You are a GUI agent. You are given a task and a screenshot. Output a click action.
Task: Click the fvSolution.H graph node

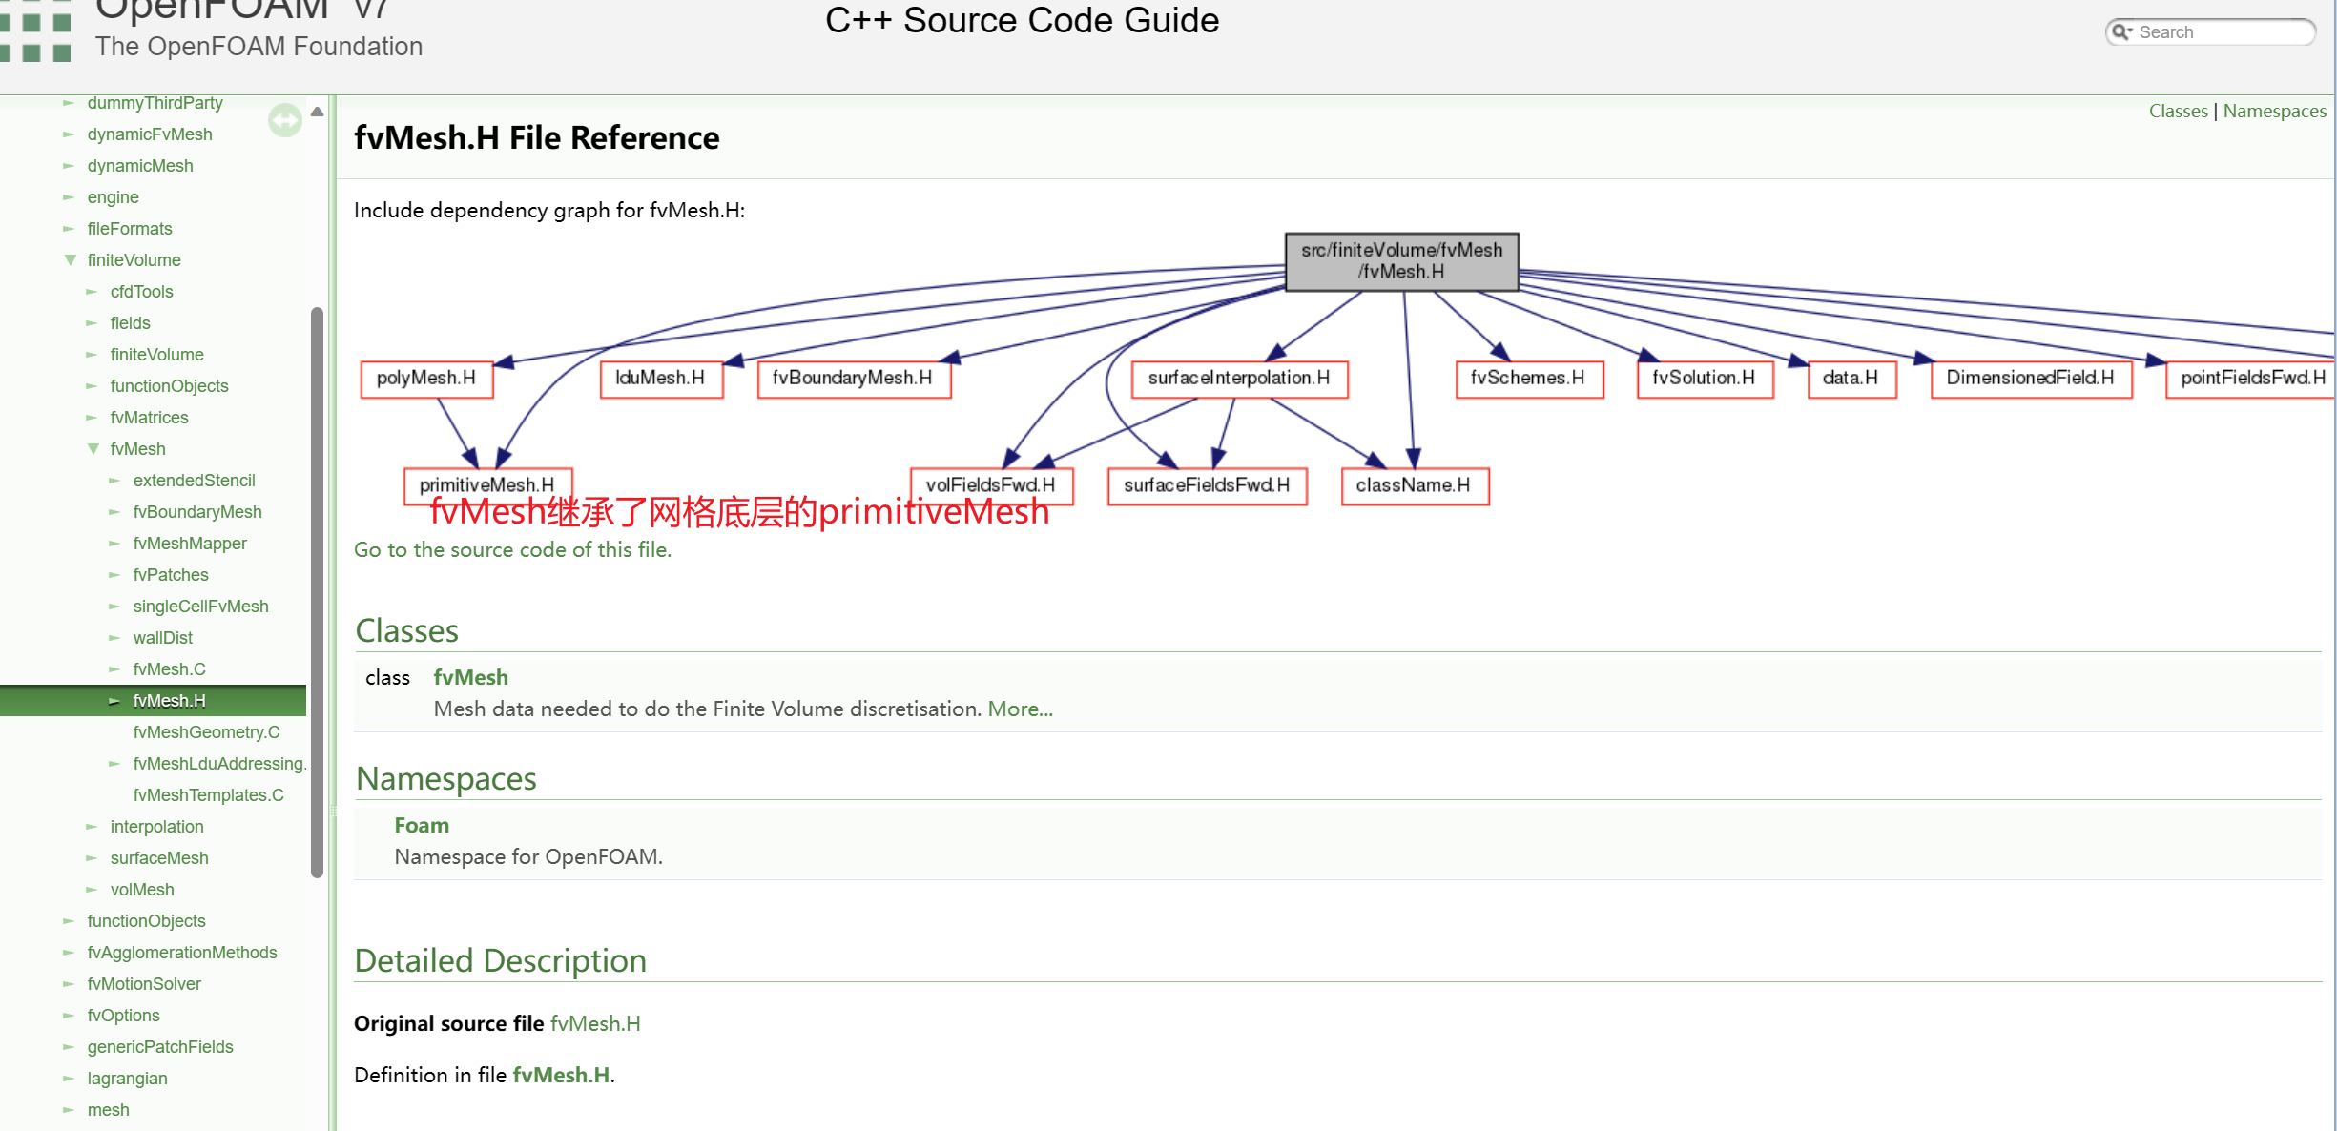click(x=1705, y=379)
